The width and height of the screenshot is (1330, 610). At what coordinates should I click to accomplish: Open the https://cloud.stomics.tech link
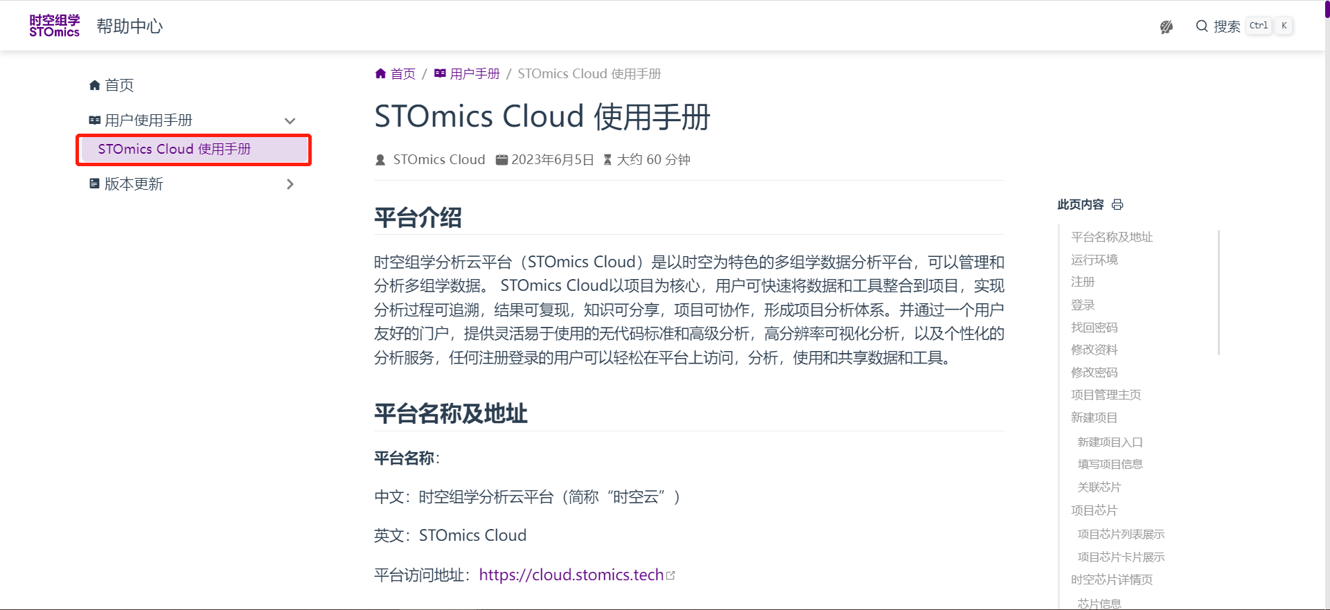[x=571, y=575]
